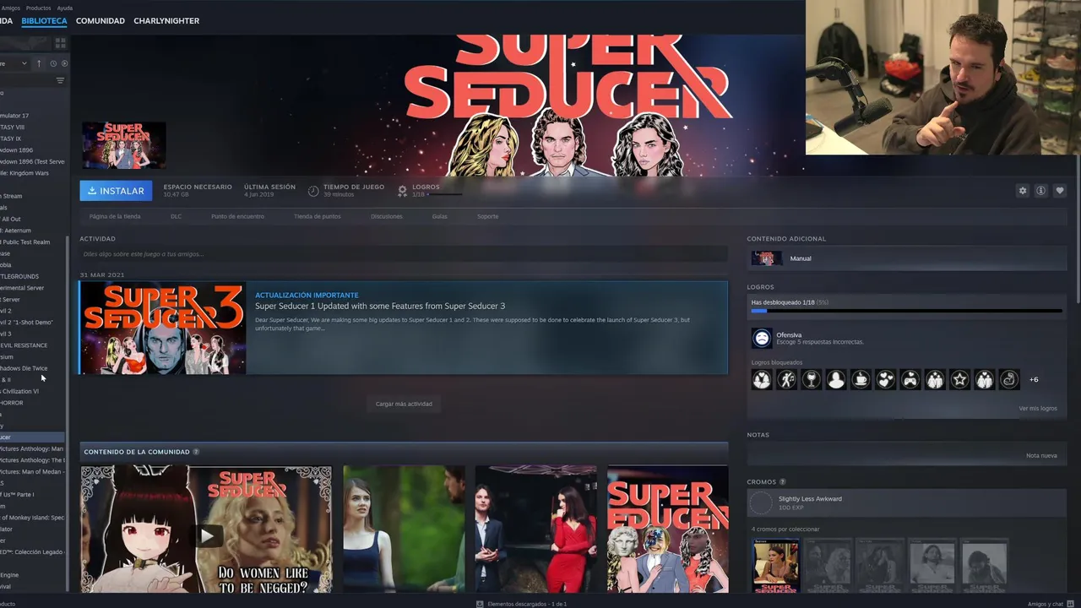Open the Amigos menu
This screenshot has width=1081, height=608.
tap(10, 8)
